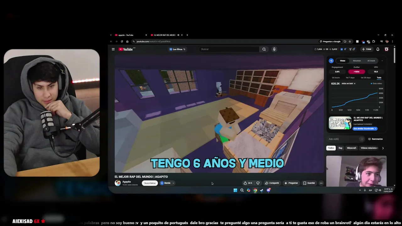Screen dimensions: 402x226
Task: Open the Agapito channel name link
Action: click(127, 182)
